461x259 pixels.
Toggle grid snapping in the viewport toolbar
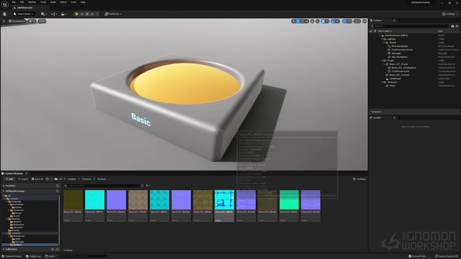tap(324, 21)
